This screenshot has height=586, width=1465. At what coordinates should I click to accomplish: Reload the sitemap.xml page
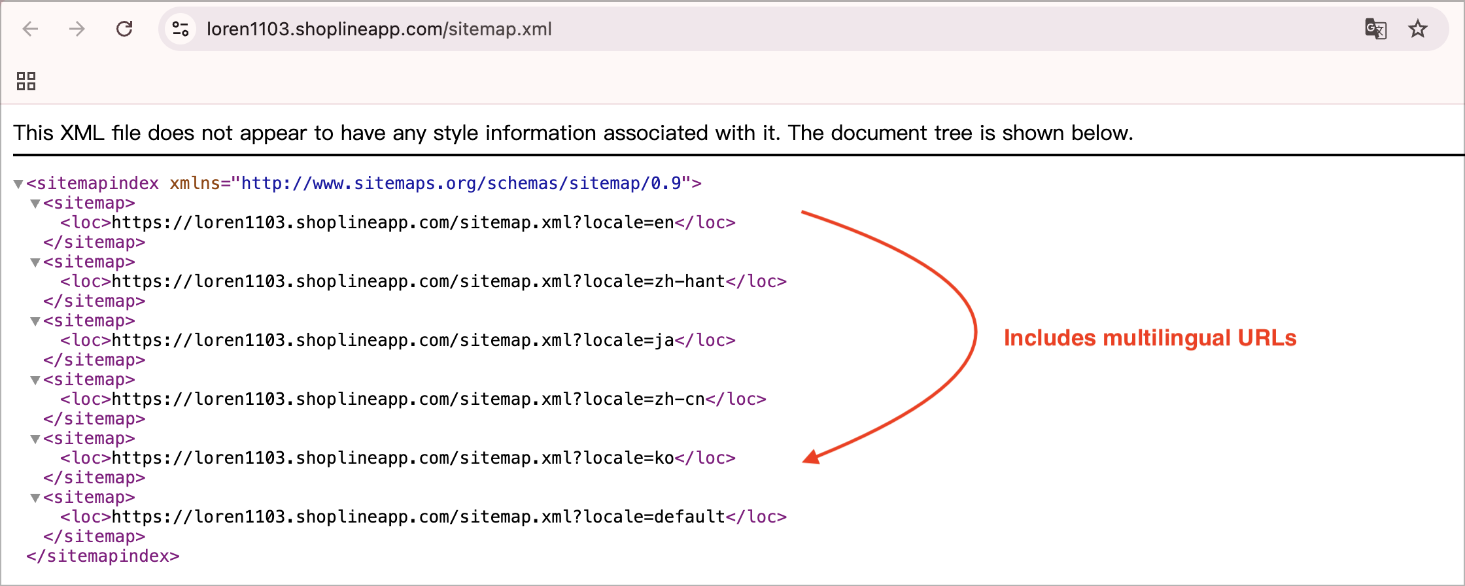point(124,29)
